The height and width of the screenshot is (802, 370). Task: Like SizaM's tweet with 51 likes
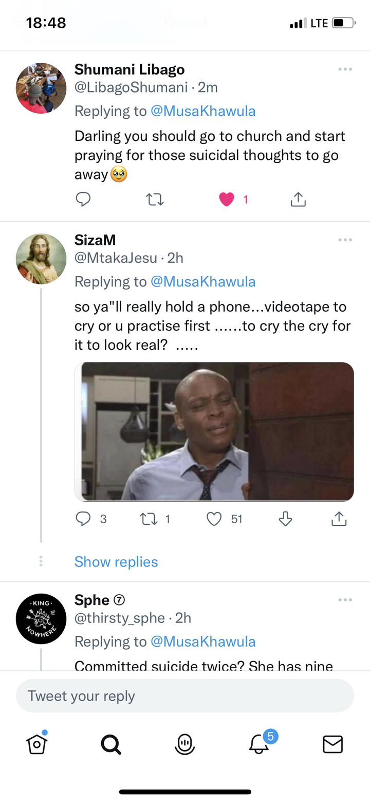pos(214,519)
